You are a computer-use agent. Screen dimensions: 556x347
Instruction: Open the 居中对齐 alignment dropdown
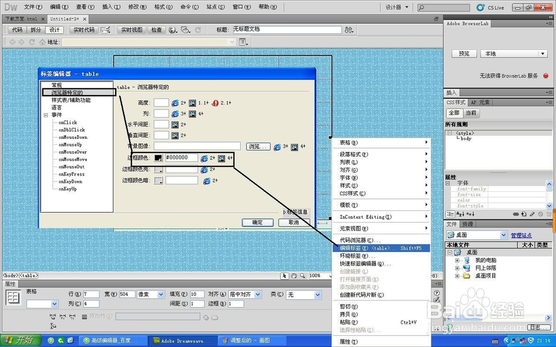click(x=245, y=294)
